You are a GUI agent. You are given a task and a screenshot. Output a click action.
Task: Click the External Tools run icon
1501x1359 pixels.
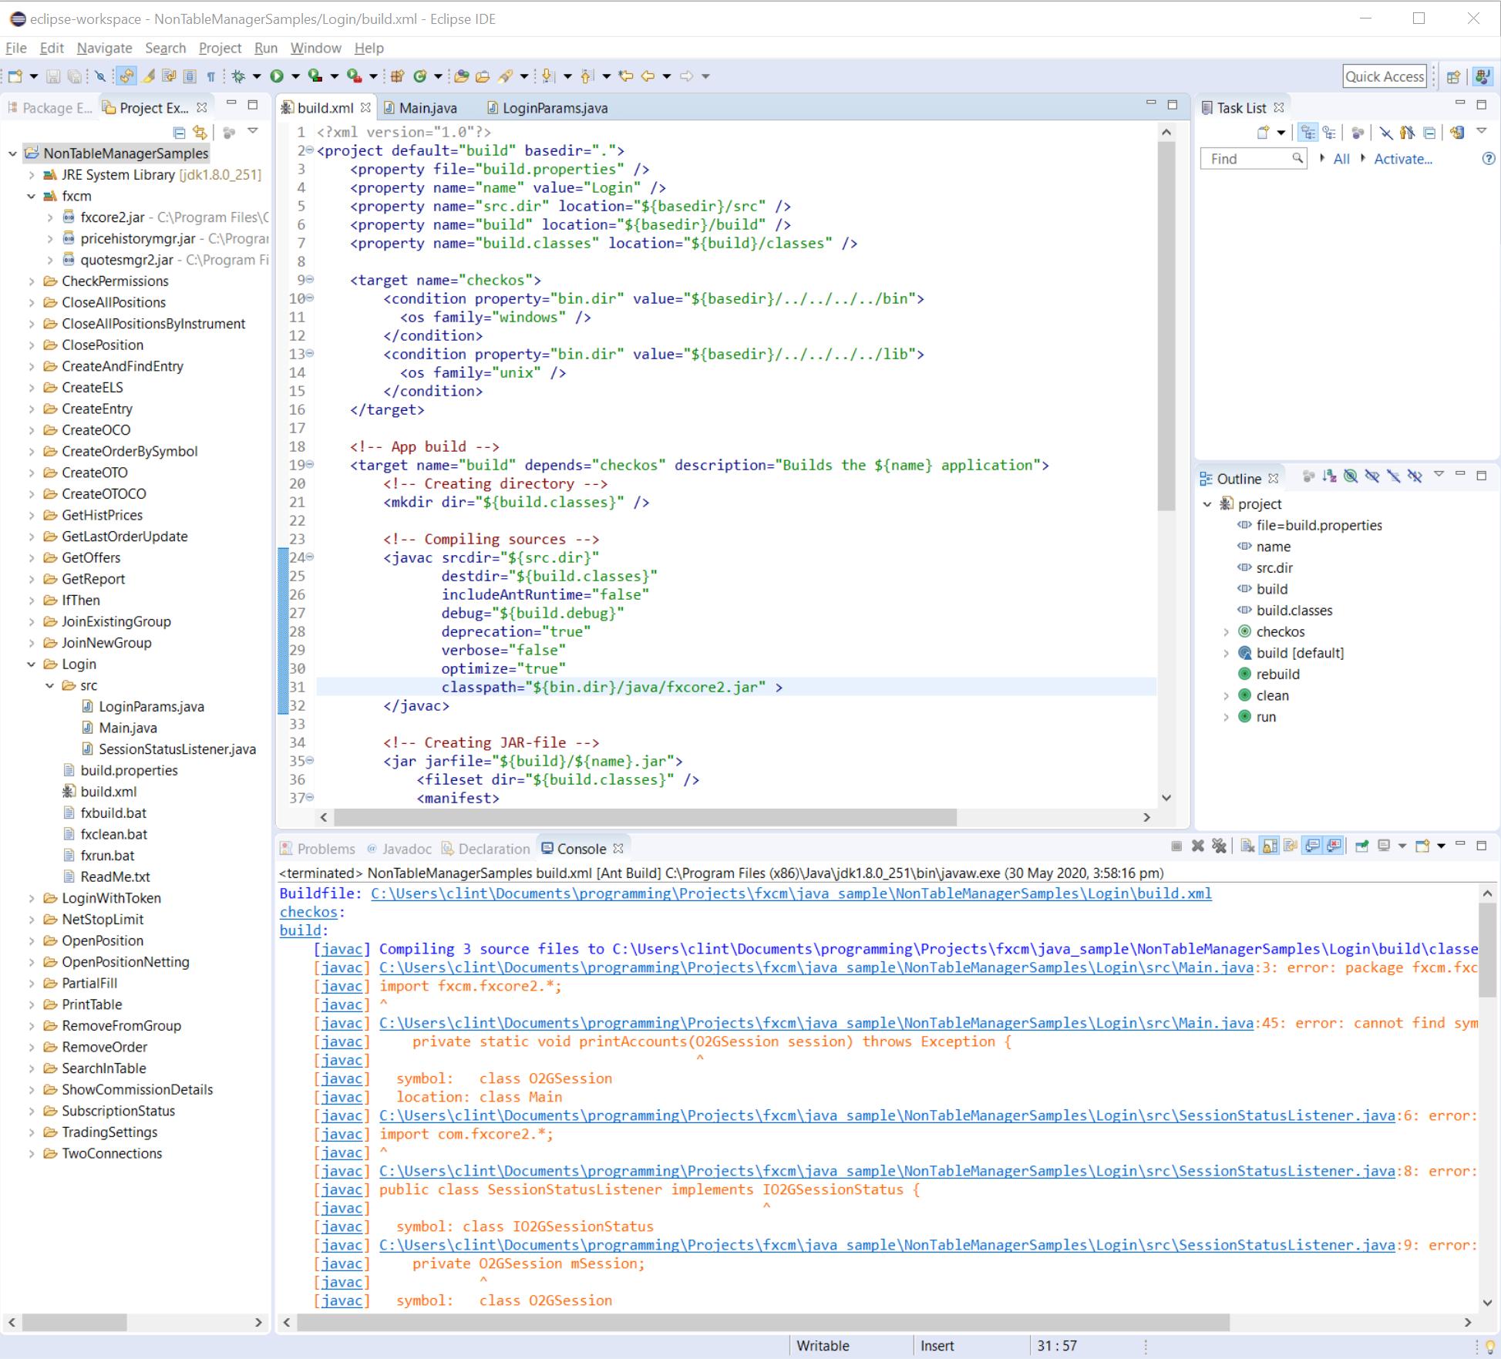[x=353, y=76]
